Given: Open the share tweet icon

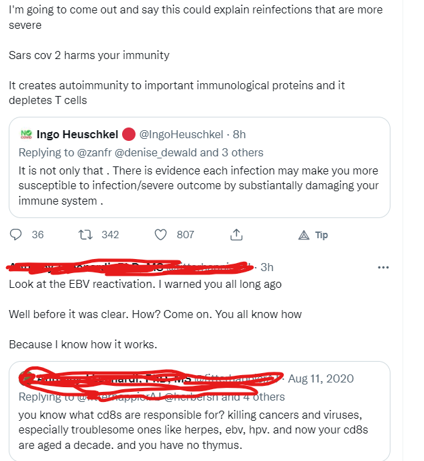Looking at the screenshot, I should pyautogui.click(x=236, y=234).
